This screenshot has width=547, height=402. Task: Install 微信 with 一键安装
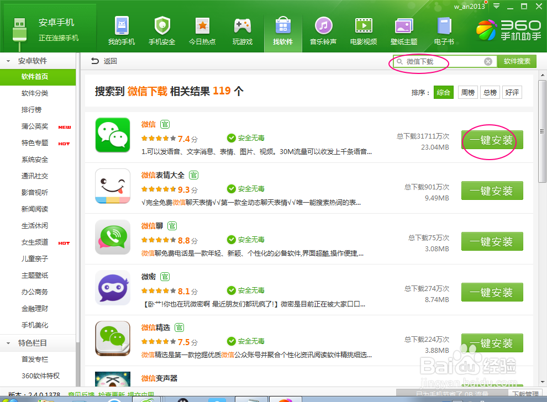(492, 140)
